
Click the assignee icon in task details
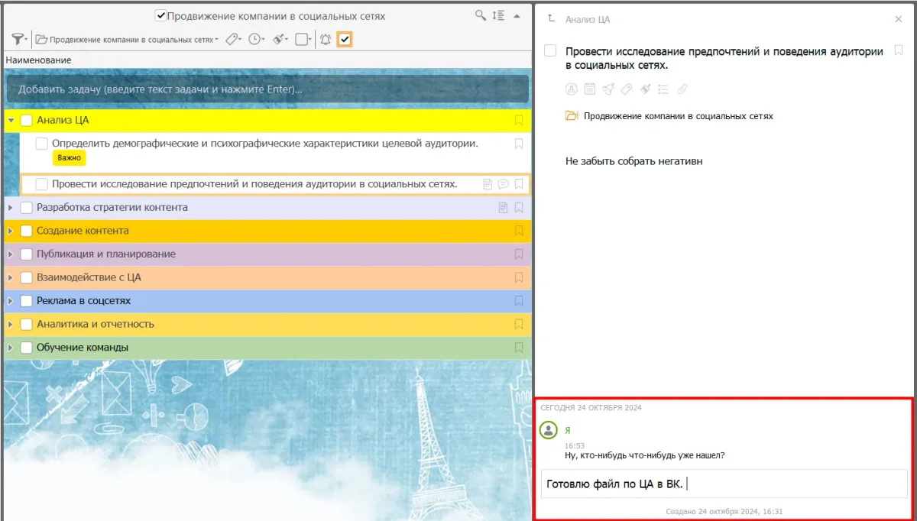[x=571, y=89]
